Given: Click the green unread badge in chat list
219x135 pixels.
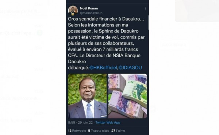Looking at the screenshot, I should point(40,33).
